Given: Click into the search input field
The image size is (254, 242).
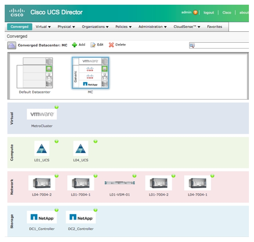Looking at the screenshot, I should point(219,45).
